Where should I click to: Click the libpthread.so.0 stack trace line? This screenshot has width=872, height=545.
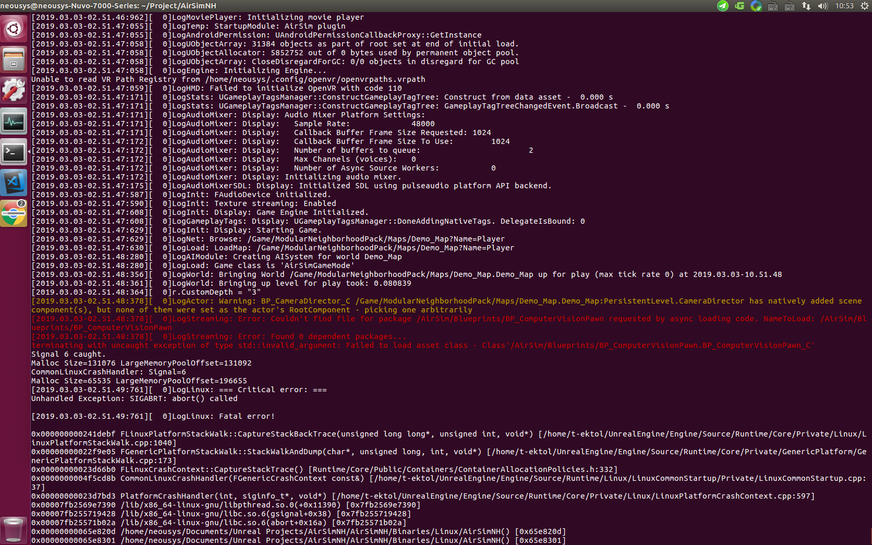(226, 505)
